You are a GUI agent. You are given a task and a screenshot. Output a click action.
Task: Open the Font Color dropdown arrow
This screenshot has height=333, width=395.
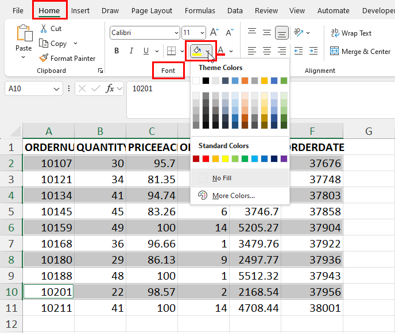click(231, 51)
